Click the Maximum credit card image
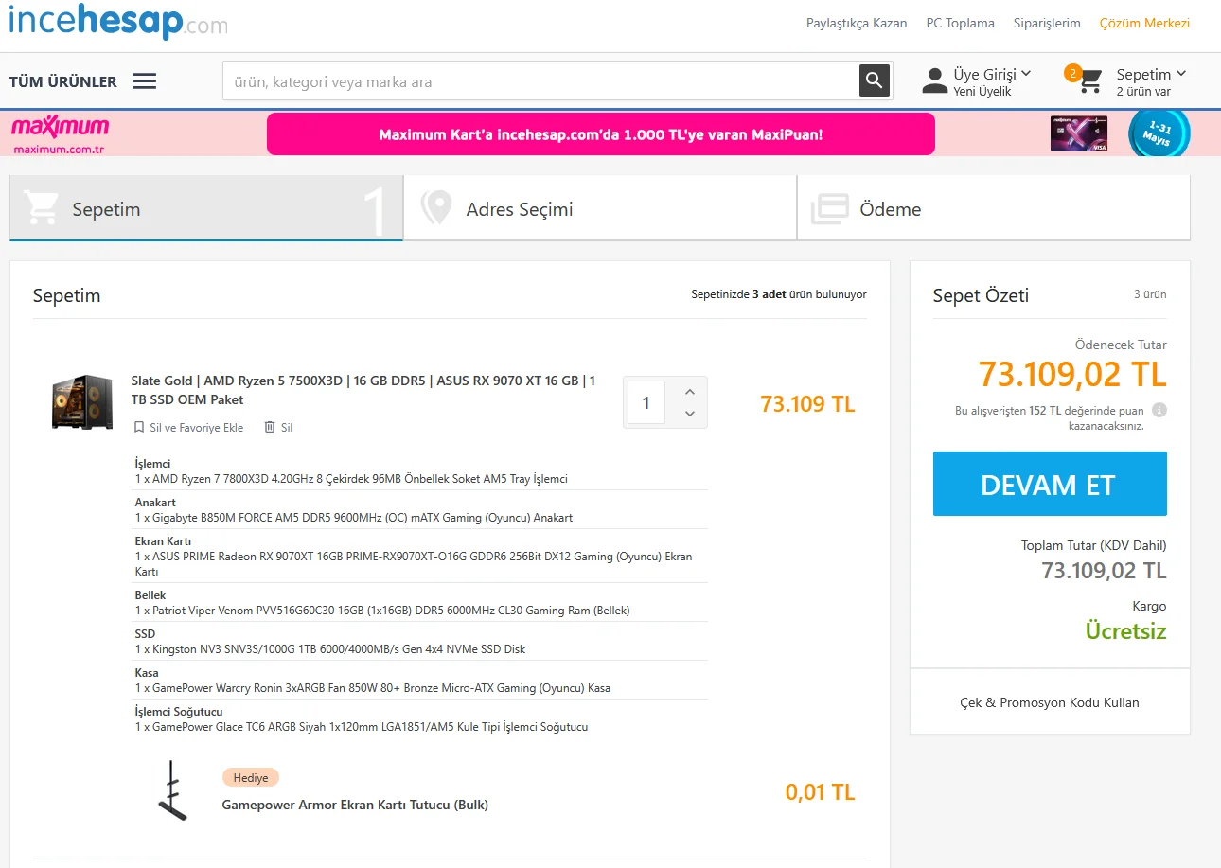Image resolution: width=1221 pixels, height=868 pixels. tap(1078, 133)
